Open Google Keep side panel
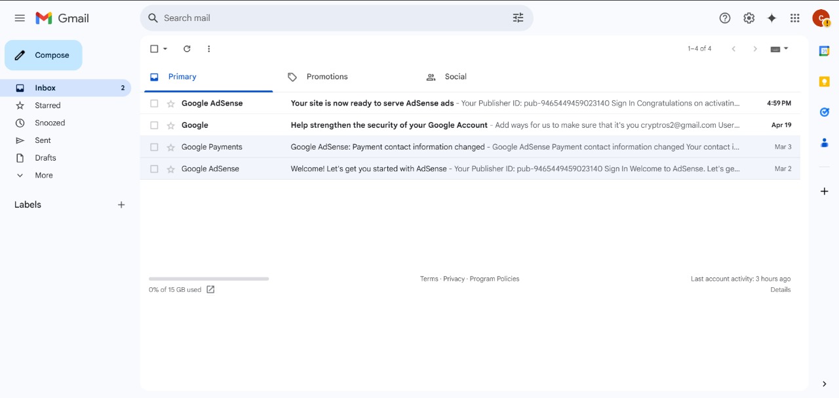839x398 pixels. tap(825, 81)
